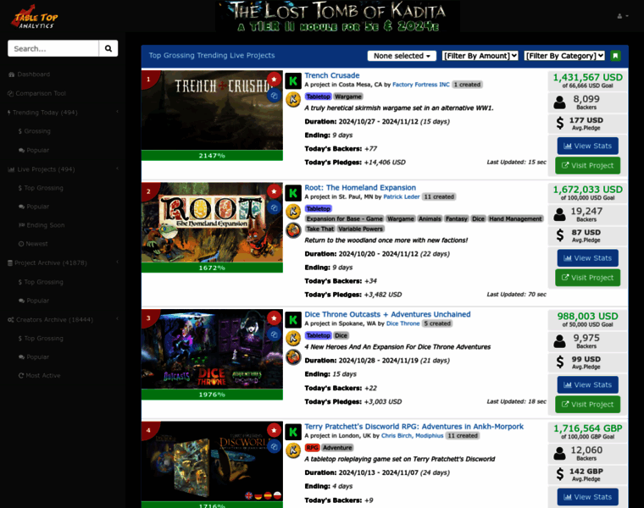Visit Project for Dice Throne Outcasts

tap(587, 405)
